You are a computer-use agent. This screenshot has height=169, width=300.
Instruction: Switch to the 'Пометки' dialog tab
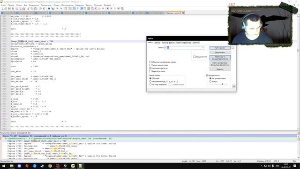196,43
